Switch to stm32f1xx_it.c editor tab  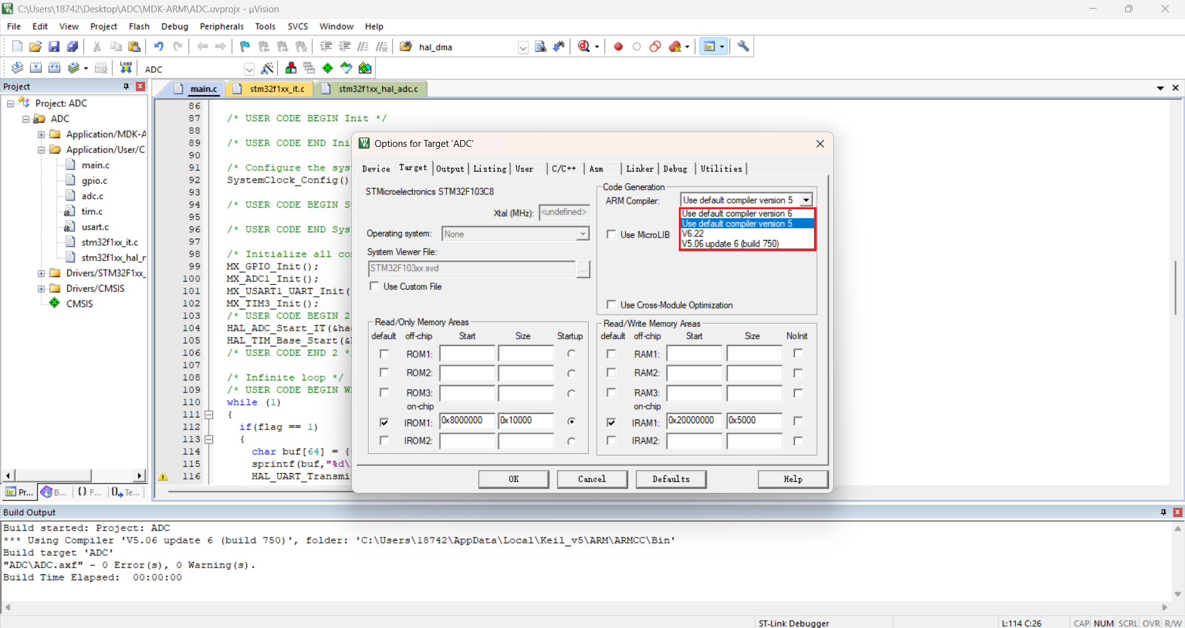[x=270, y=89]
